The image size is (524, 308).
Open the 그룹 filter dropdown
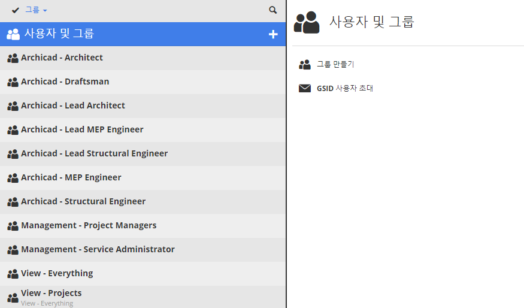pos(36,10)
